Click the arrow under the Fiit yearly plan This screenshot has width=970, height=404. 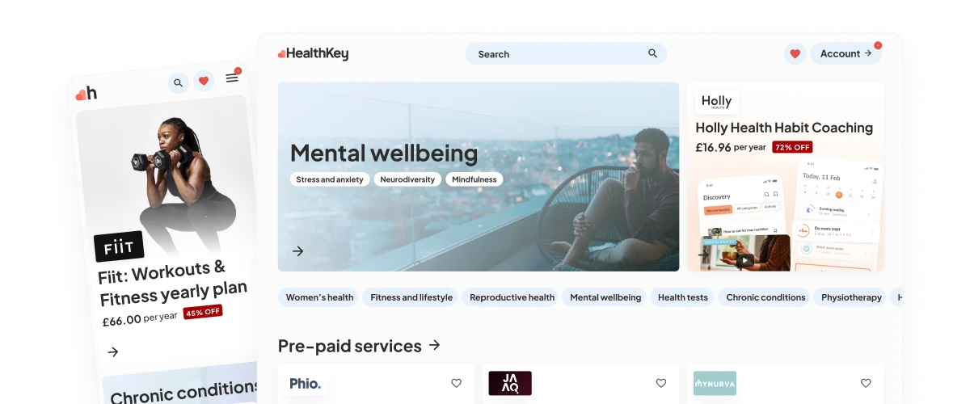(113, 351)
